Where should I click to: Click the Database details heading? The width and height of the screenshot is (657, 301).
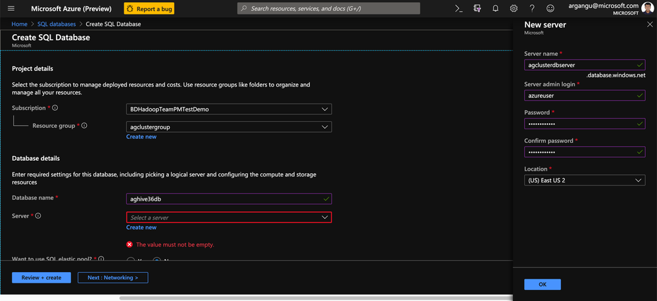36,159
